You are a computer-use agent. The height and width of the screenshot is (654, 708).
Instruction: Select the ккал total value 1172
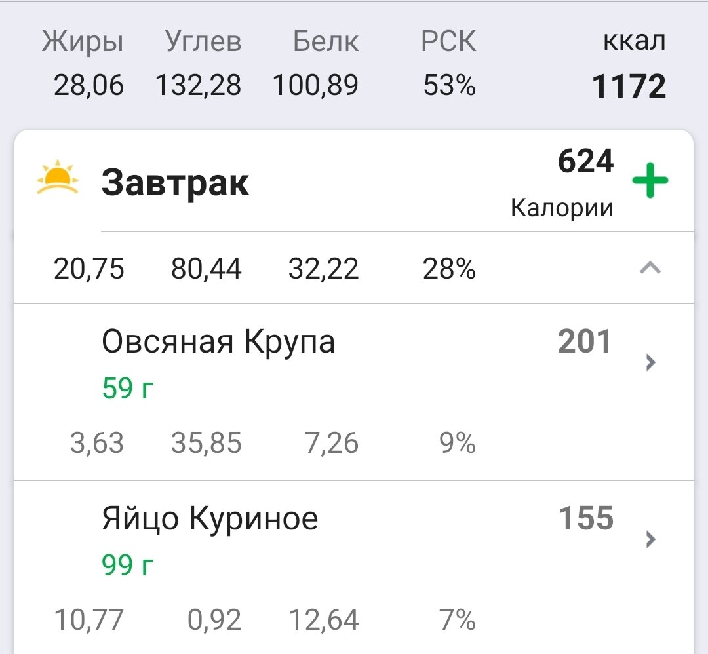coord(631,85)
